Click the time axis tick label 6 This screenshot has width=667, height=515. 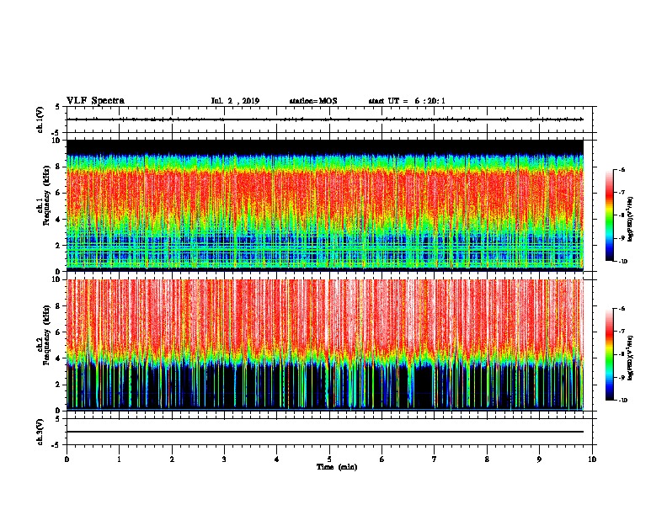pyautogui.click(x=382, y=459)
